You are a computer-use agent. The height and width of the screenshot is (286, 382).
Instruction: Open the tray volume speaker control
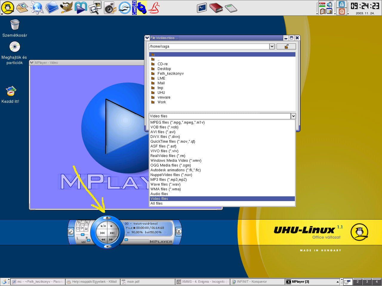click(329, 5)
